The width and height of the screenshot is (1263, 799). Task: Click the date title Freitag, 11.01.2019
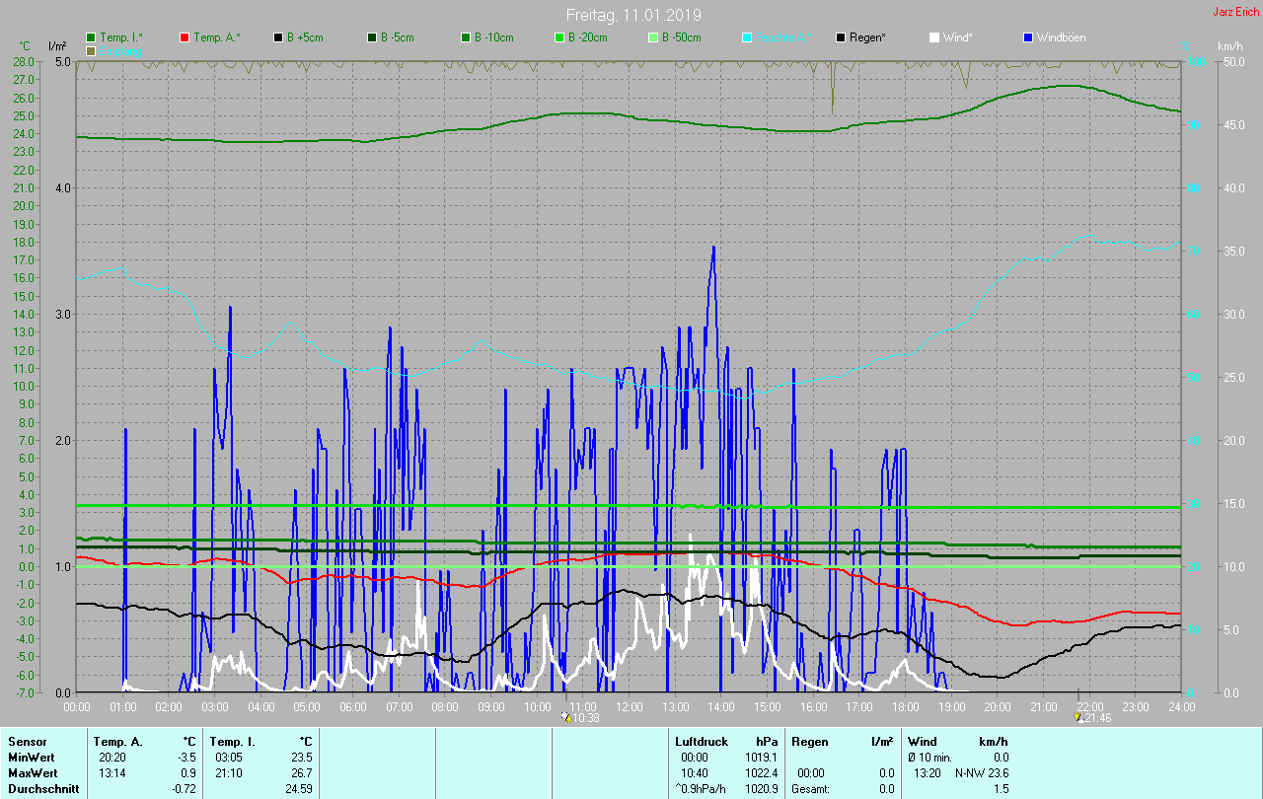[x=632, y=15]
